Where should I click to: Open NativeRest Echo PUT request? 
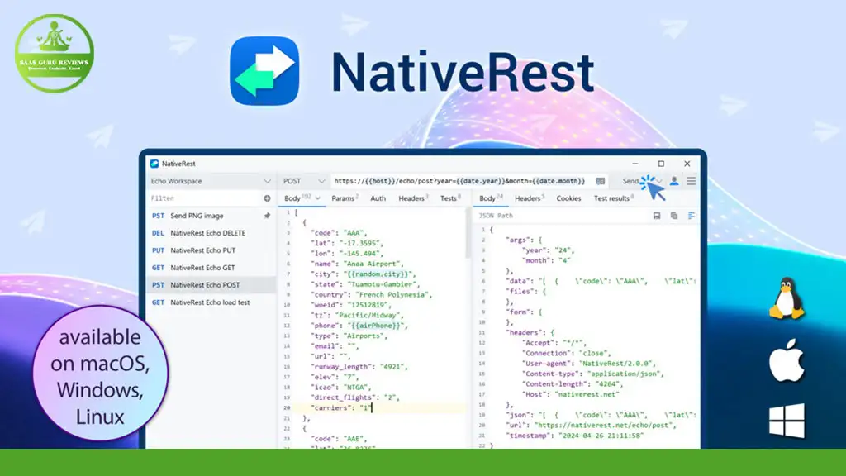coord(211,250)
